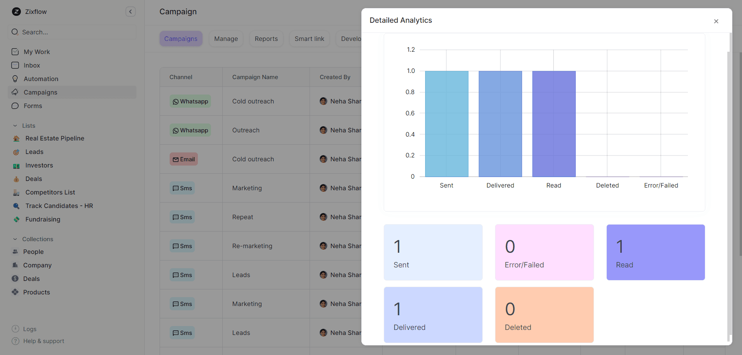
Task: Open the Fundraising list
Action: 43,219
